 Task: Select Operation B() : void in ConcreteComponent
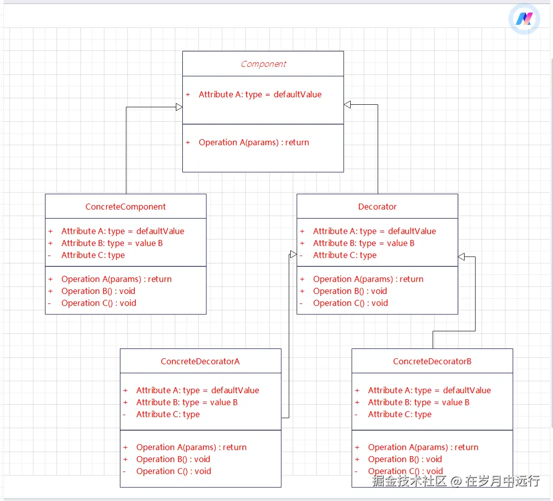point(98,291)
